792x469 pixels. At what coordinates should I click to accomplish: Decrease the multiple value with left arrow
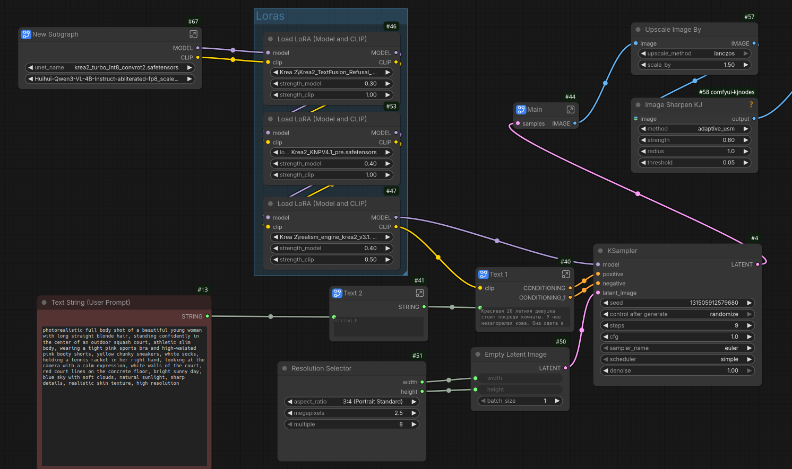pos(290,424)
